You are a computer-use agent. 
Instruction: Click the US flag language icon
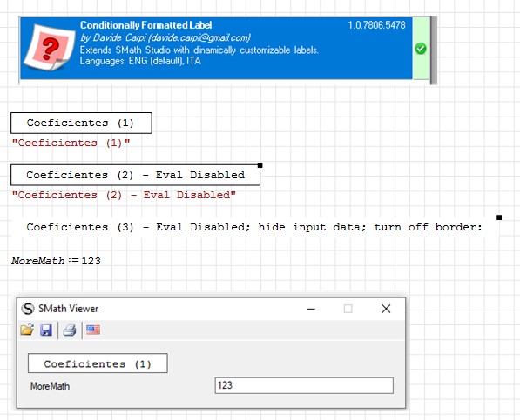93,330
